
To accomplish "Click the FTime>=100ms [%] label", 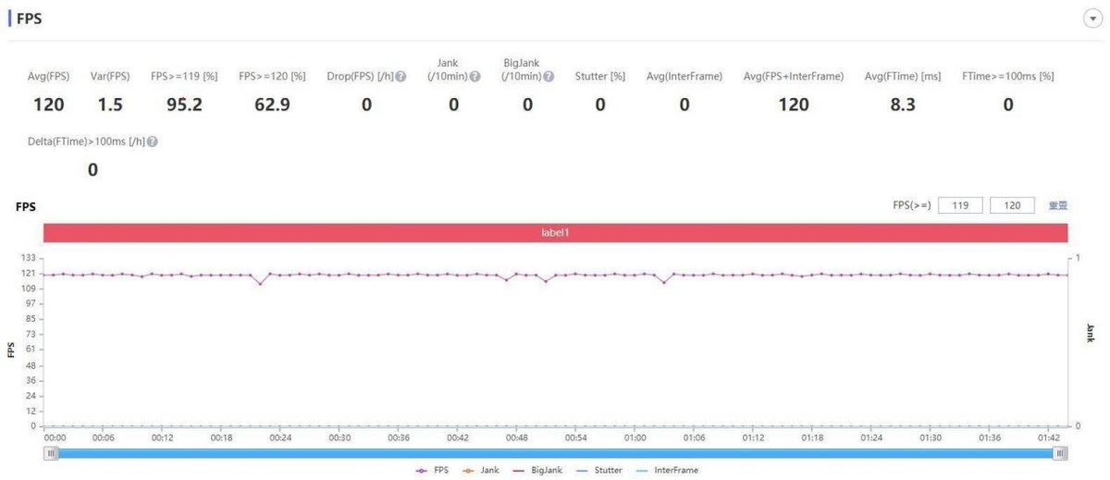I will click(x=1008, y=77).
